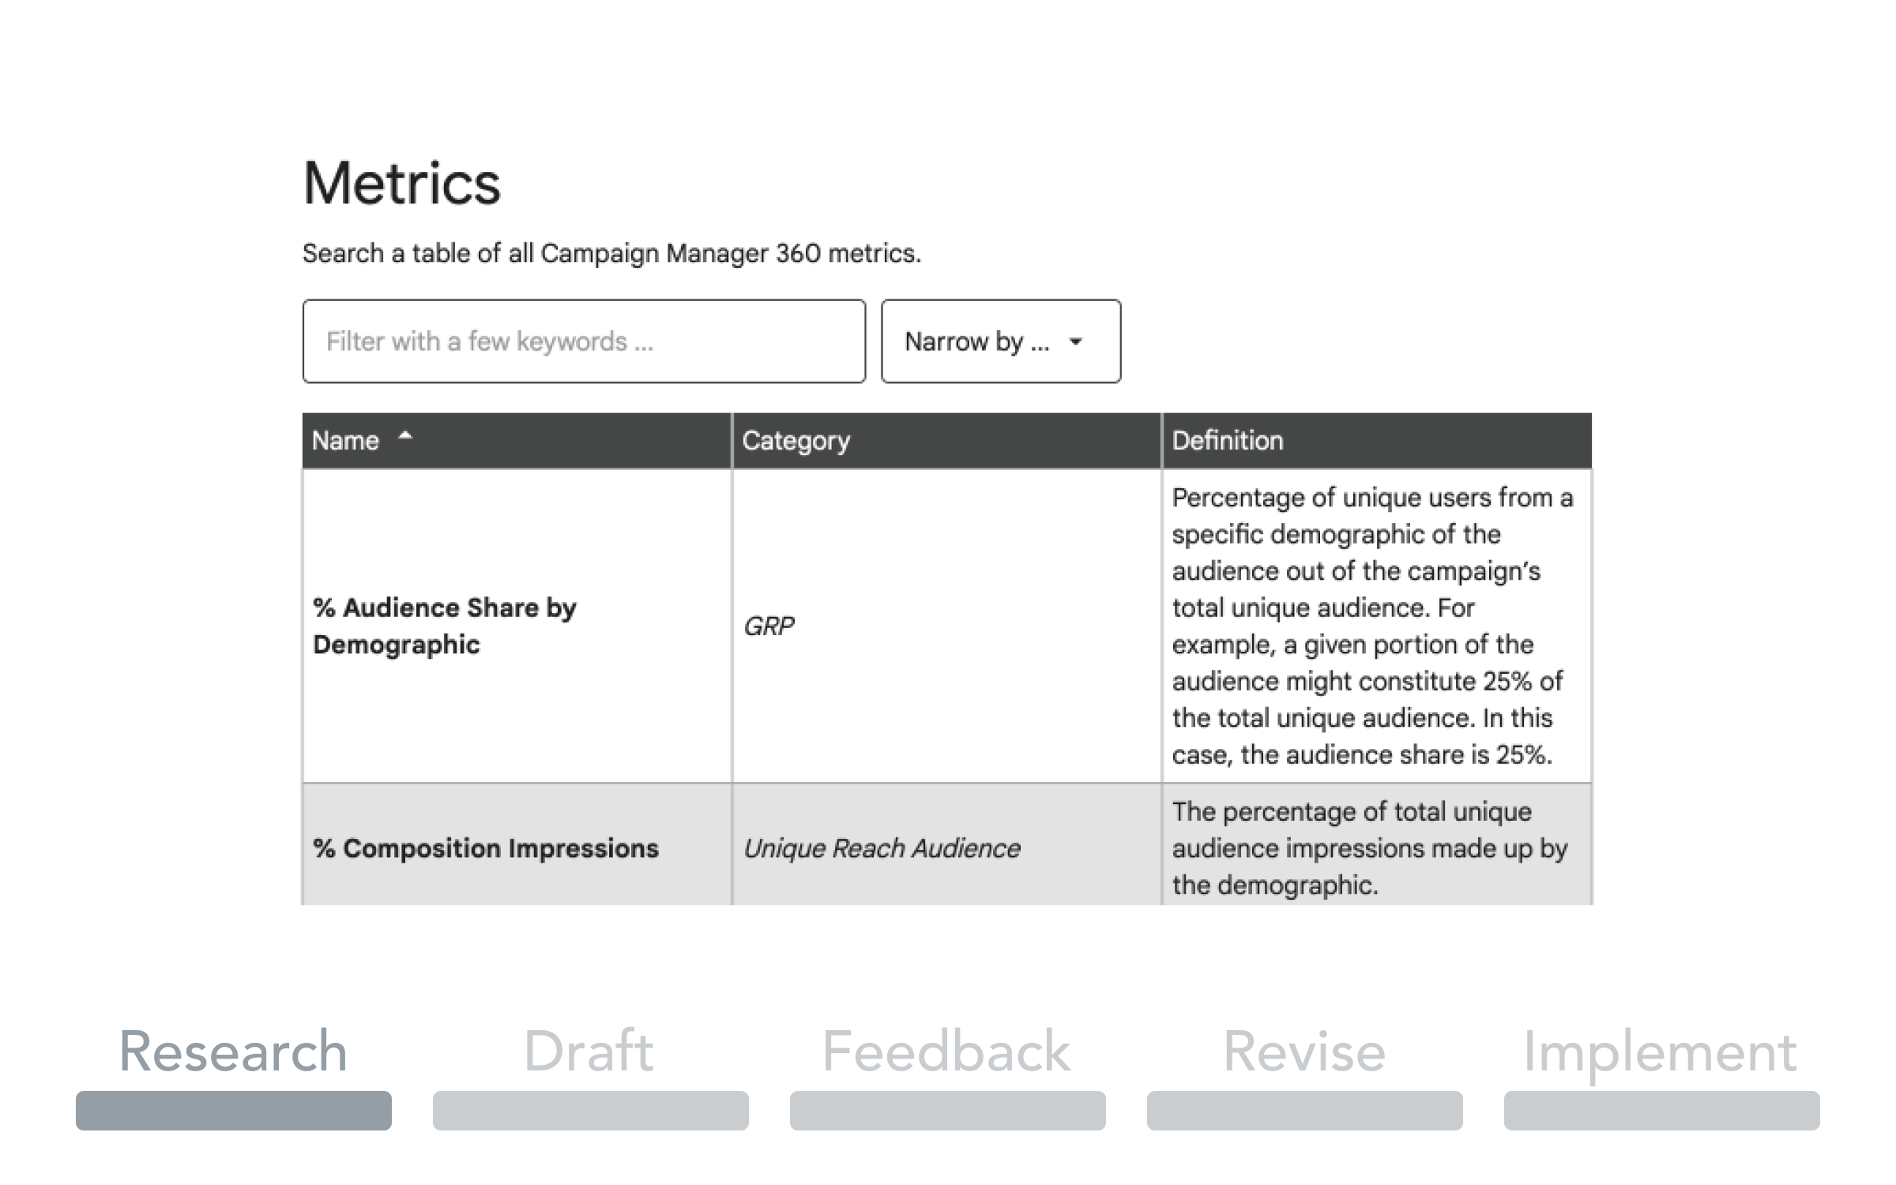1896x1185 pixels.
Task: Click the Metrics page heading
Action: [x=402, y=183]
